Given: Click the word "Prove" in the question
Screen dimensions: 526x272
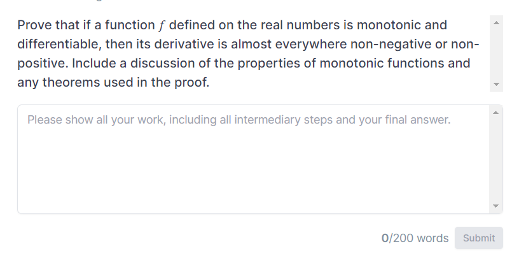Looking at the screenshot, I should click(x=34, y=25).
